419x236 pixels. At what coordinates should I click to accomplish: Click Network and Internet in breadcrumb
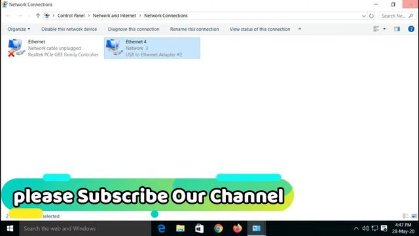point(115,16)
